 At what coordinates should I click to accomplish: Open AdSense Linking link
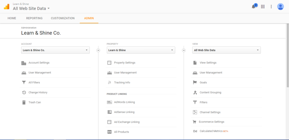(124, 112)
